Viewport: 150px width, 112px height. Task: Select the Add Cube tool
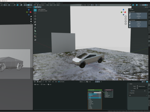(35, 34)
